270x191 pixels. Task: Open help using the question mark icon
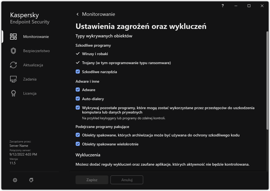(x=223, y=6)
